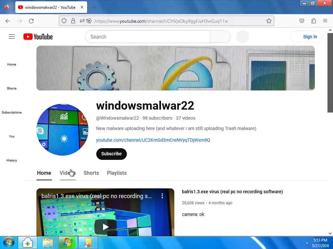Click the Firefox icon left of the tab
Image resolution: width=333 pixels, height=249 pixels.
(x=7, y=7)
